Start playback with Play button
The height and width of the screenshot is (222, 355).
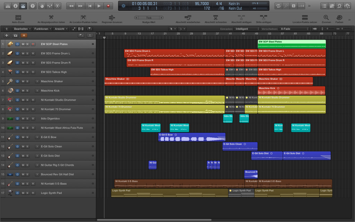[x=99, y=6]
